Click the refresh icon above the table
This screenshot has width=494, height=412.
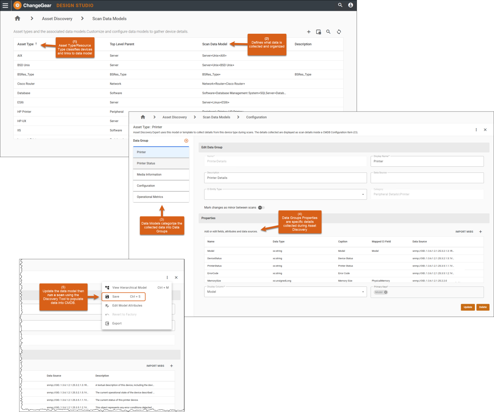(339, 32)
